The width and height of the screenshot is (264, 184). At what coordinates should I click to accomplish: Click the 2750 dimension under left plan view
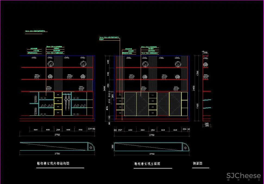point(57,154)
